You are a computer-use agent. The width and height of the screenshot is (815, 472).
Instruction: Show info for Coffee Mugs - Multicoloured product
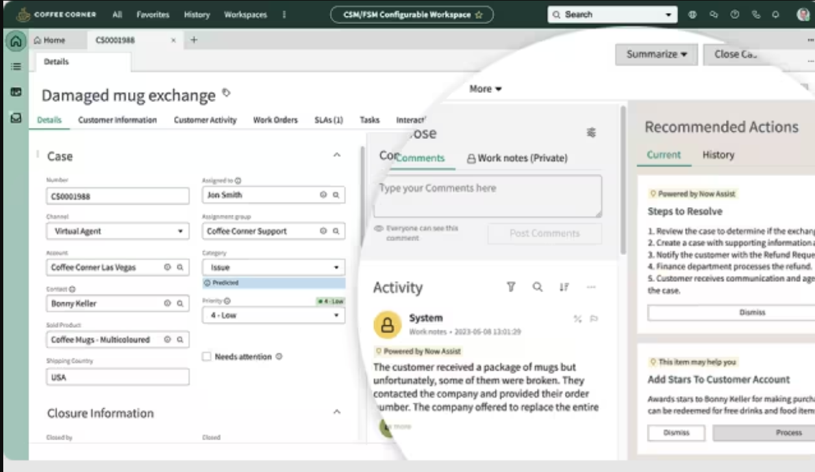pyautogui.click(x=167, y=340)
